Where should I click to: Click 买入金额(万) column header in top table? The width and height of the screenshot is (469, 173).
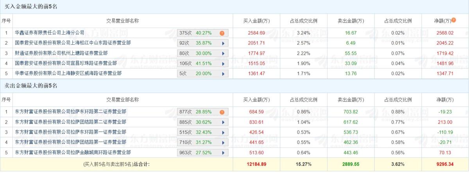(x=256, y=21)
